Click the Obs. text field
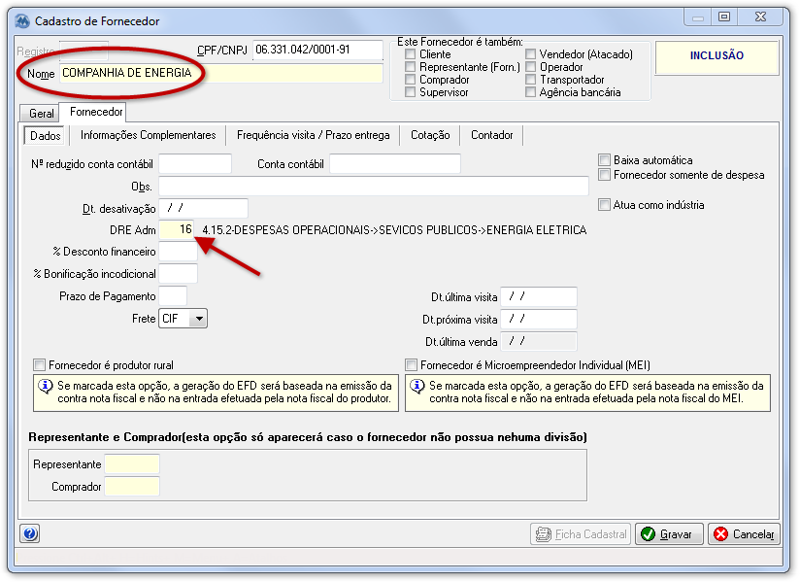Screen dimensions: 800x582 point(374,186)
